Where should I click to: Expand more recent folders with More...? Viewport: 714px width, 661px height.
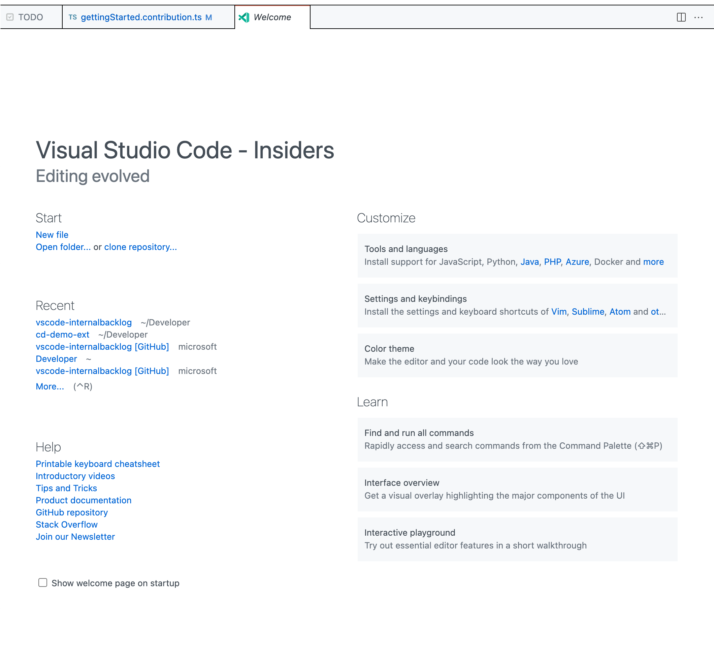(50, 386)
